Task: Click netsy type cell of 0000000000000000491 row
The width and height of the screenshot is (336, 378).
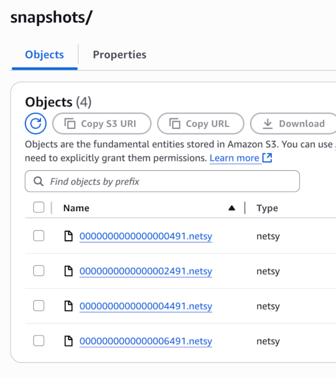Action: [268, 237]
